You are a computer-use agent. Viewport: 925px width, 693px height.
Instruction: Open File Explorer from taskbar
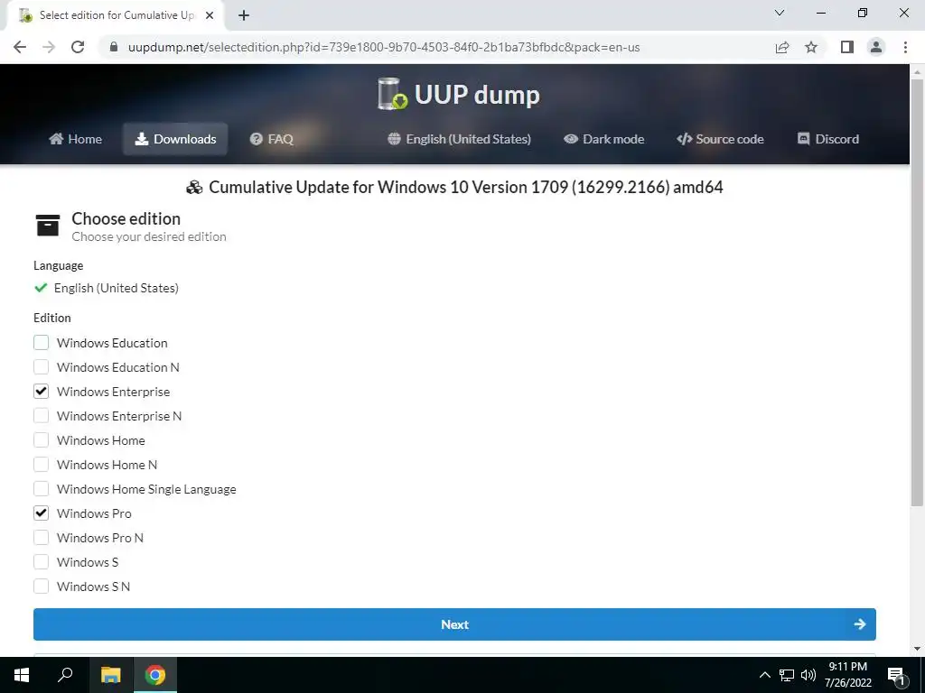click(x=110, y=675)
